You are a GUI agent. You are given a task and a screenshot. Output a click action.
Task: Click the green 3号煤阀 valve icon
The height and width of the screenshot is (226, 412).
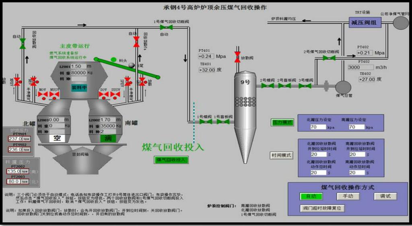[x=305, y=86]
